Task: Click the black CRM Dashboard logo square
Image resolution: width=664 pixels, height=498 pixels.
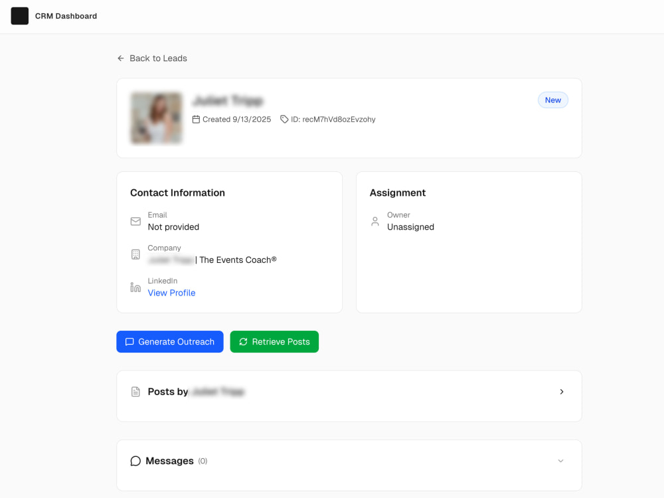Action: coord(19,16)
